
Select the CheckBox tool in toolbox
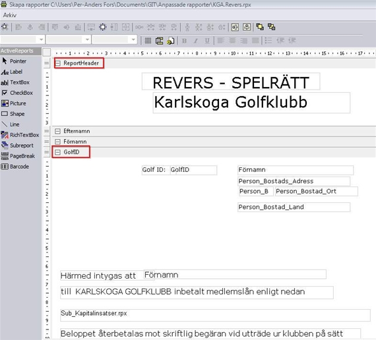(x=17, y=93)
